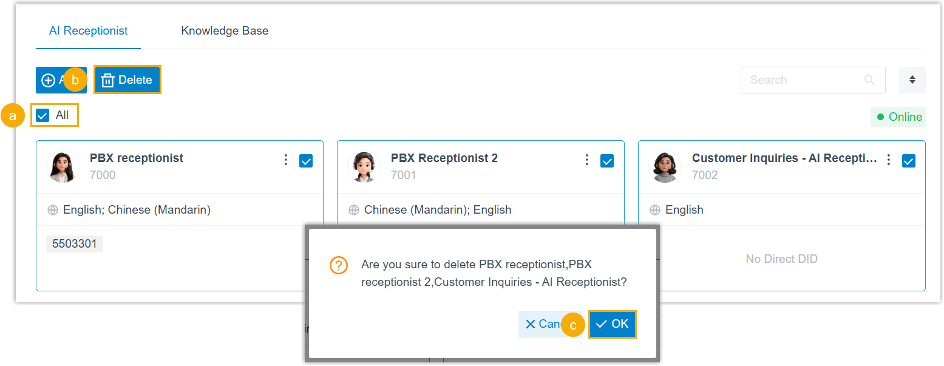Open more options menu for PBX Receptionist 2
Viewport: 944px width, 366px height.
click(x=587, y=160)
